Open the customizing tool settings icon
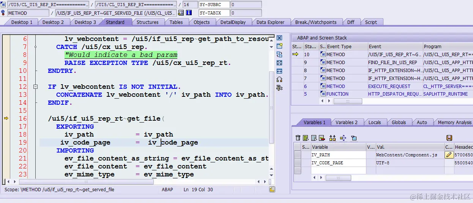 click(279, 88)
